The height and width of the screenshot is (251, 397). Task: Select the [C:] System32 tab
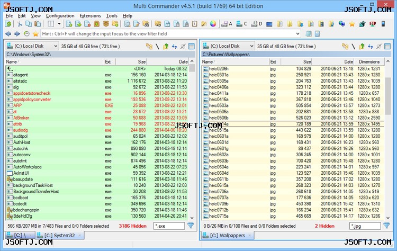pos(60,235)
